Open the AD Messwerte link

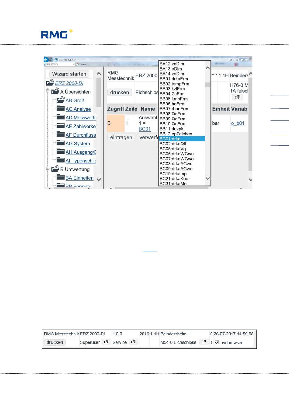[81, 117]
